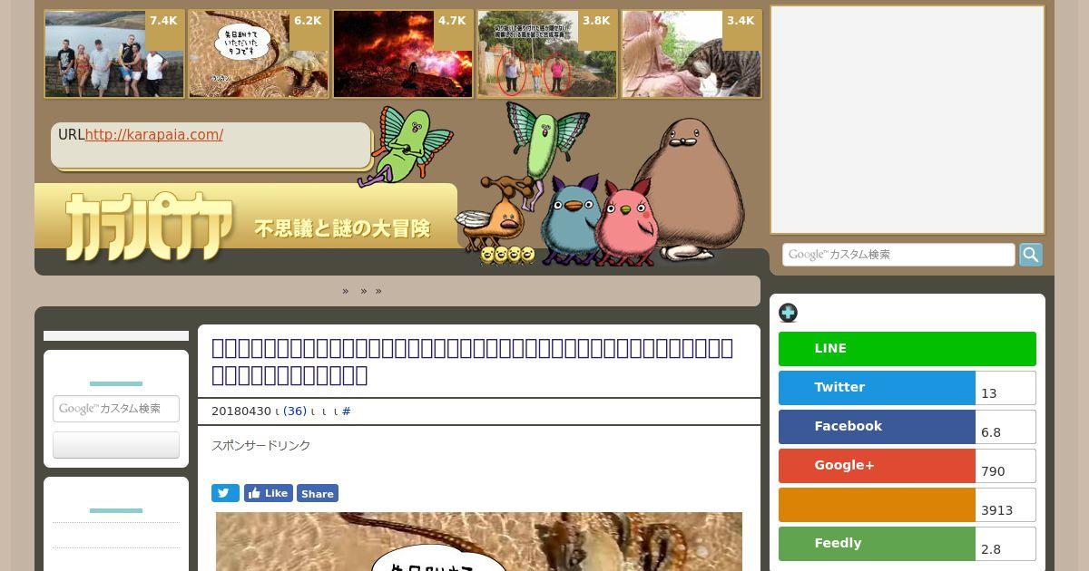Image resolution: width=1089 pixels, height=571 pixels.
Task: Open the 4.7K fiery sky thumbnail
Action: click(403, 54)
